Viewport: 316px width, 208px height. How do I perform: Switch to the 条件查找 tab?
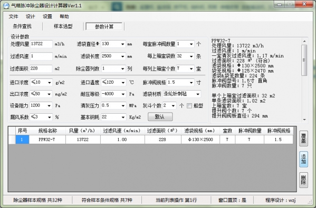click(22, 26)
